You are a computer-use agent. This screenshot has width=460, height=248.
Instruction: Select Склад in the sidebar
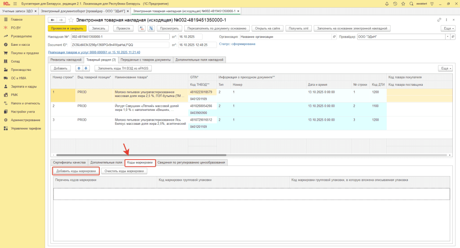point(15,61)
